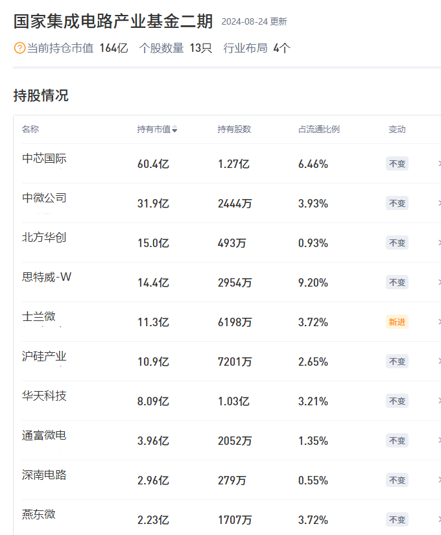Open the 北方华创 stock entry
Viewport: 441px width, 535px height.
44,237
